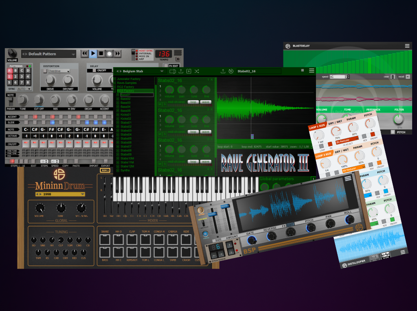This screenshot has height=311, width=417.
Task: Enable the Distortion checkbox next to Overdrive
Action: (x=44, y=71)
